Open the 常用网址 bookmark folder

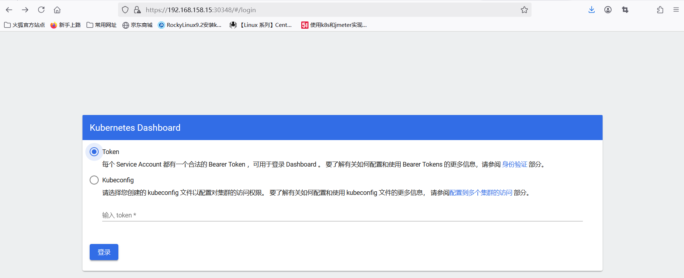coord(102,25)
